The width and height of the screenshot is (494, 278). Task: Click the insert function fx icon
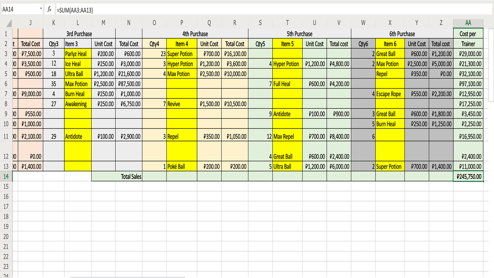[49, 10]
